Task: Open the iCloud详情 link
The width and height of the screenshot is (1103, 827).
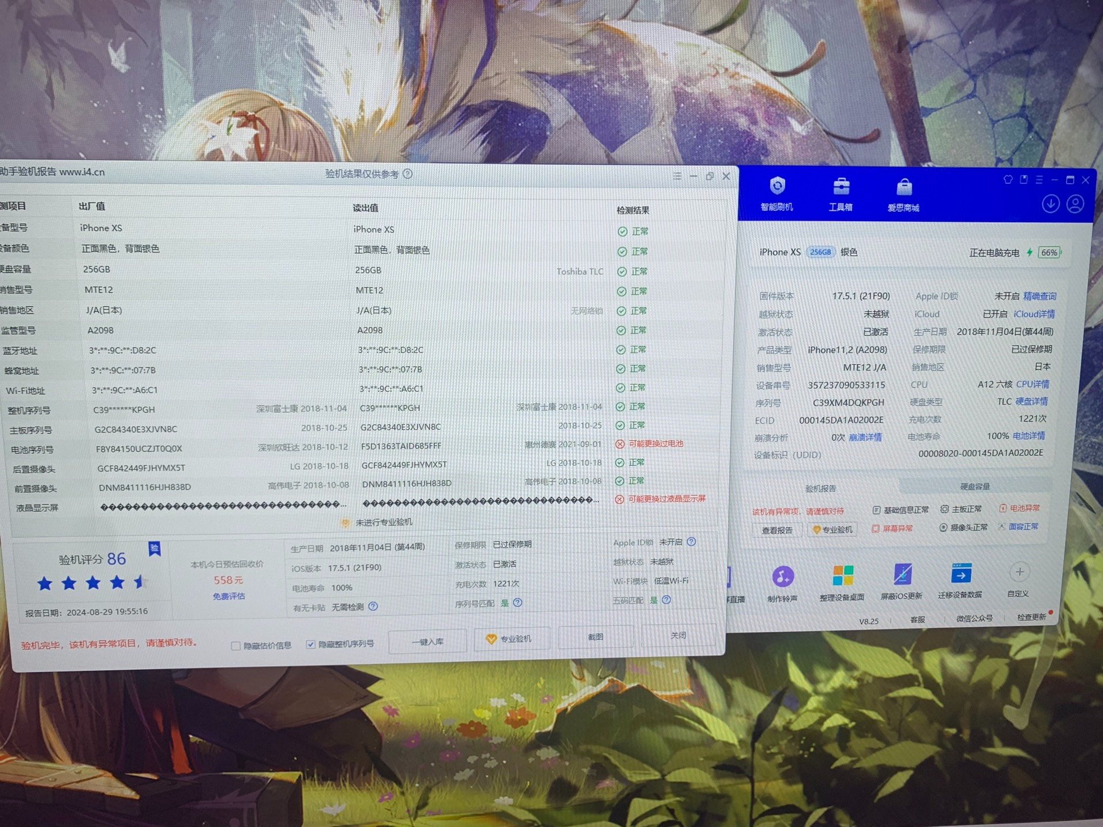Action: point(1034,314)
